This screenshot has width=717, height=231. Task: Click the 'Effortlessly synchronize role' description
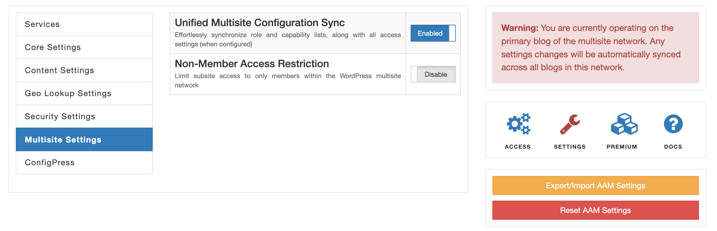288,39
